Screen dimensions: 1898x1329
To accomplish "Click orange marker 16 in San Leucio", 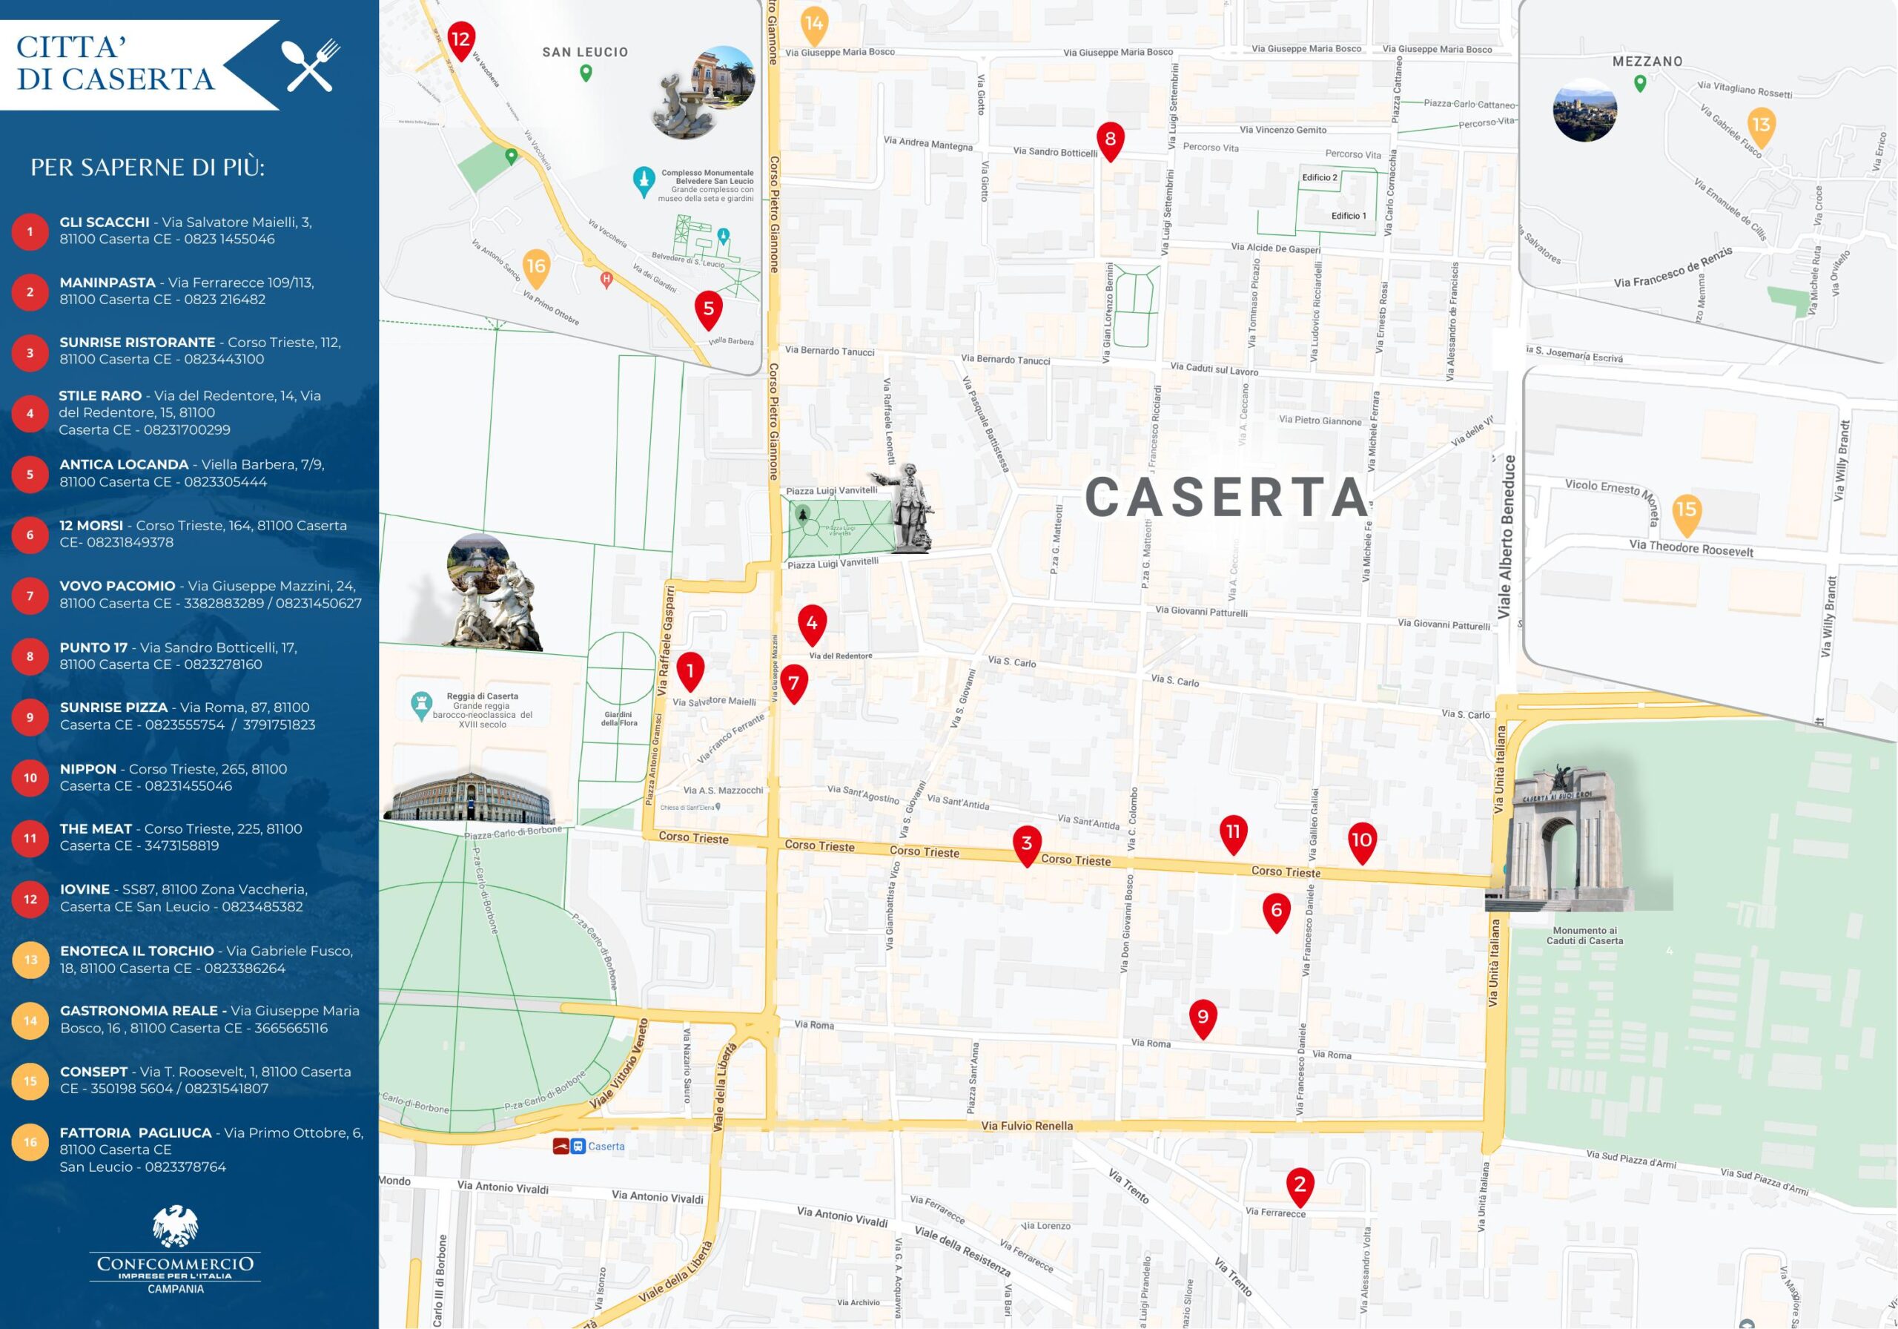I will (536, 267).
